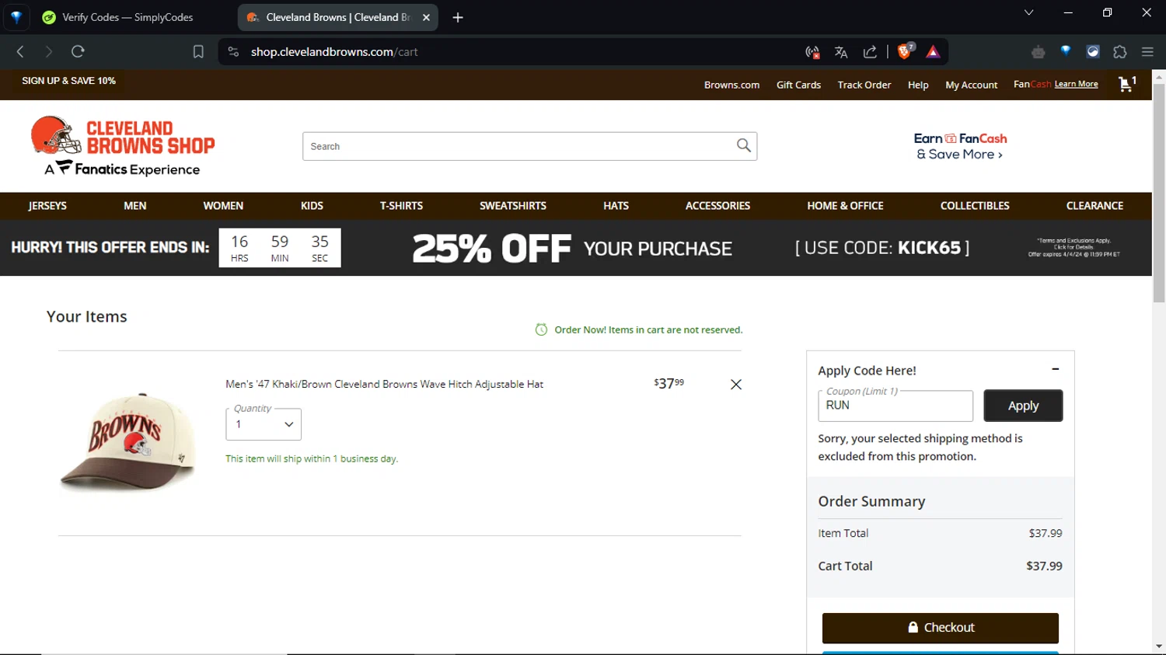Open the browser hamburger menu

click(x=1147, y=52)
